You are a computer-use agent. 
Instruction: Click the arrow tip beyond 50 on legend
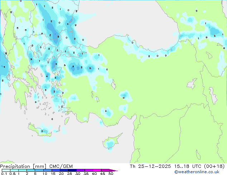tap(113, 170)
